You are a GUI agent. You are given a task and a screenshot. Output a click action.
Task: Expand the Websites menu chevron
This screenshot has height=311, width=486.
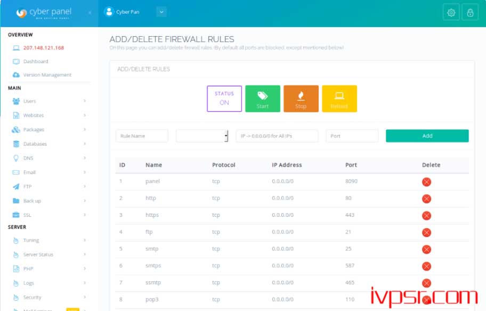(x=85, y=115)
